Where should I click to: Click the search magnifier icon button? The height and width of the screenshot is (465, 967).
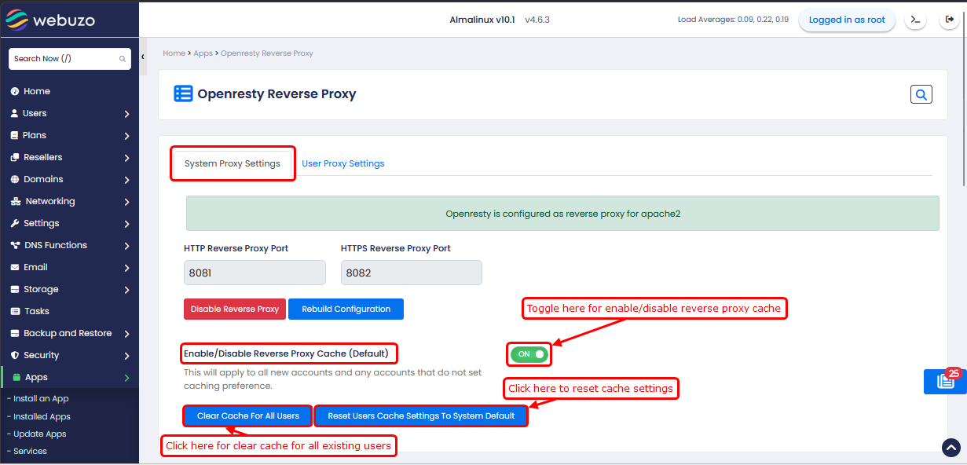coord(921,95)
